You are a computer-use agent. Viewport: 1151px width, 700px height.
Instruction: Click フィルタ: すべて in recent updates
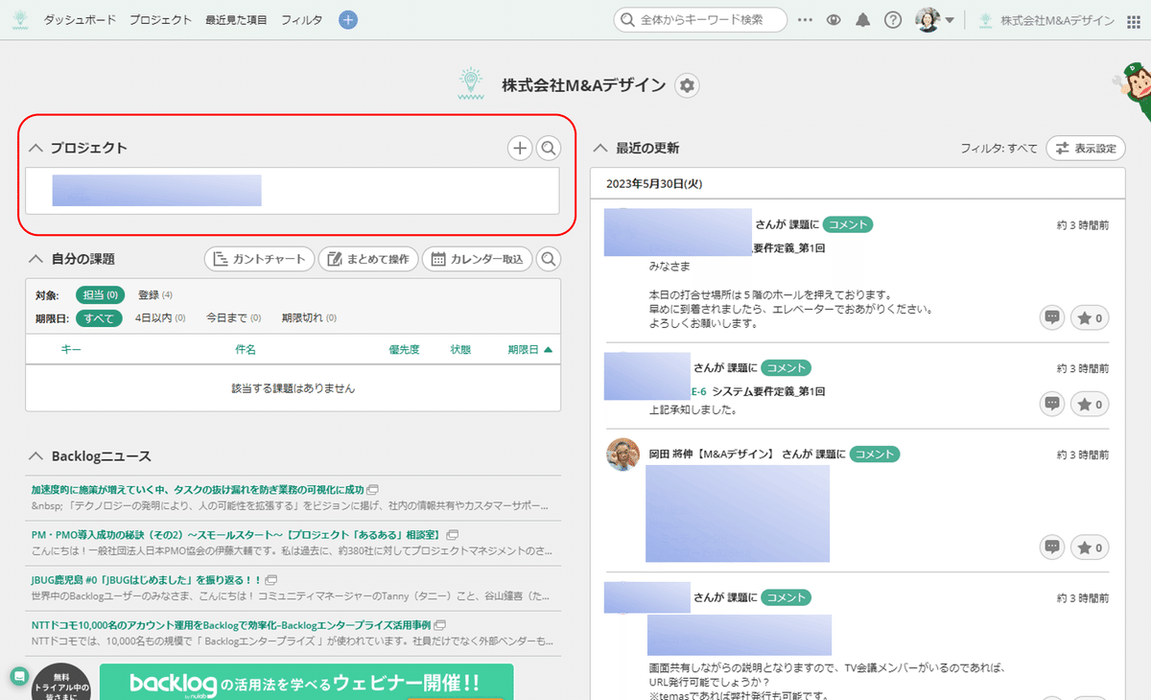coord(998,149)
